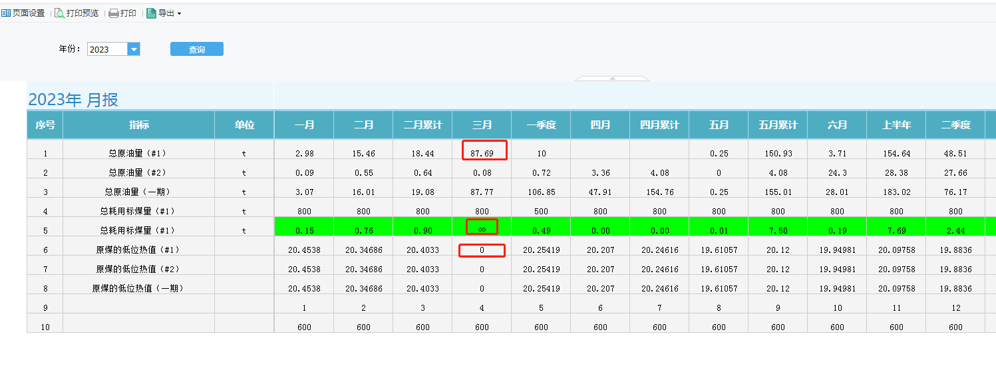Select the outlined 0 cell in row 6

[x=482, y=250]
